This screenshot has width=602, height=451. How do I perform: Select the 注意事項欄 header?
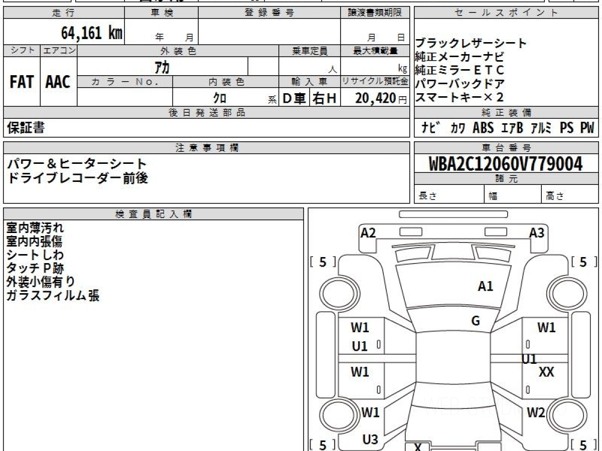[x=206, y=147]
